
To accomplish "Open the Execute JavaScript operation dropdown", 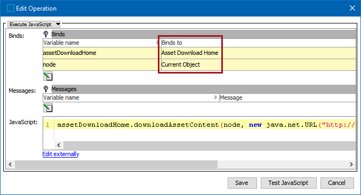I will [34, 24].
